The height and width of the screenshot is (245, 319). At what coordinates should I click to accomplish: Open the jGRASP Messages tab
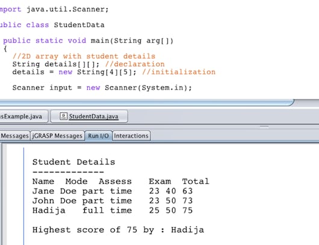57,136
